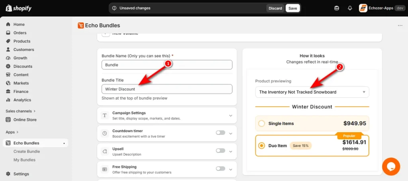Open the Create Bundle subpage
The image size is (408, 181).
click(27, 152)
